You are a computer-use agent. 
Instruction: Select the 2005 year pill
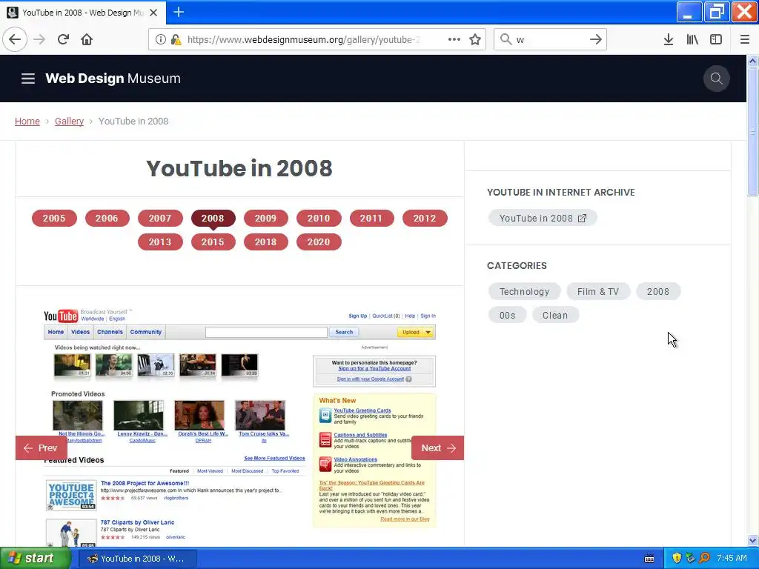(x=54, y=219)
